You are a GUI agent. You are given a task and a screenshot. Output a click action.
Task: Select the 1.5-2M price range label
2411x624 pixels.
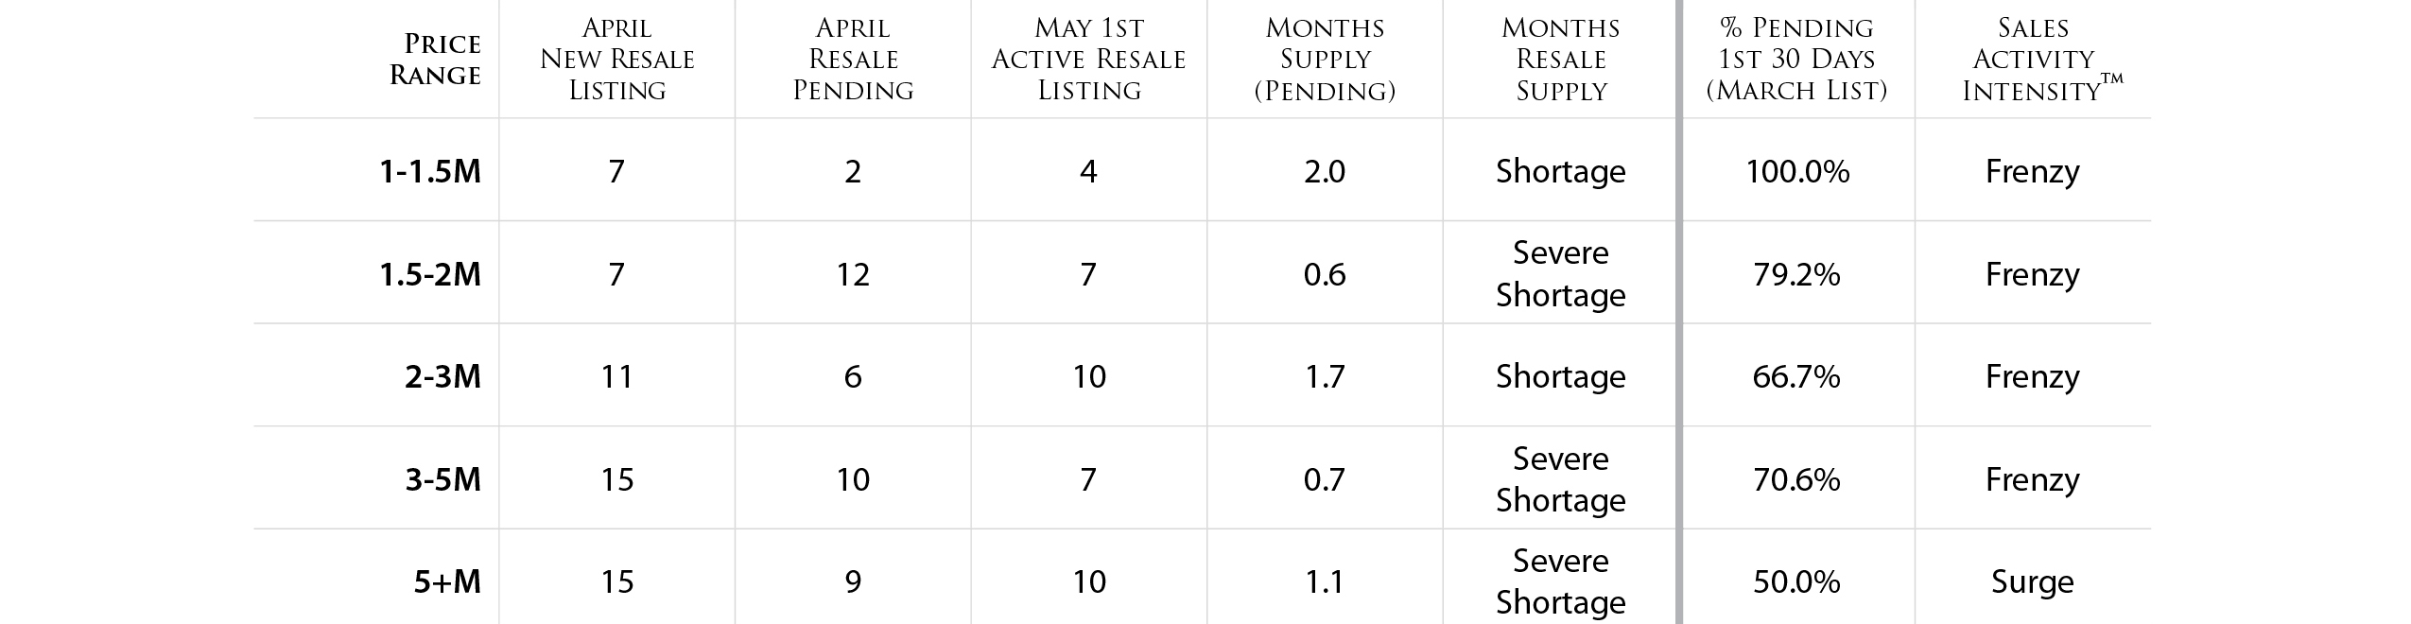pos(430,274)
